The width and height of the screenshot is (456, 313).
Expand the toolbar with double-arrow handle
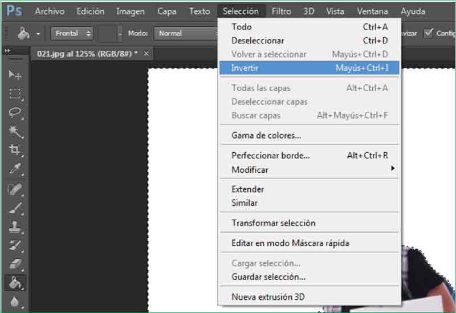click(x=8, y=51)
